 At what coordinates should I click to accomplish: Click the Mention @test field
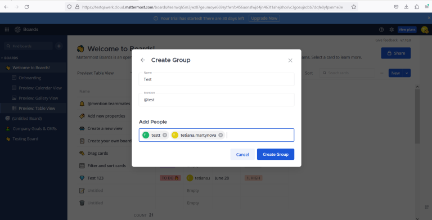click(217, 100)
